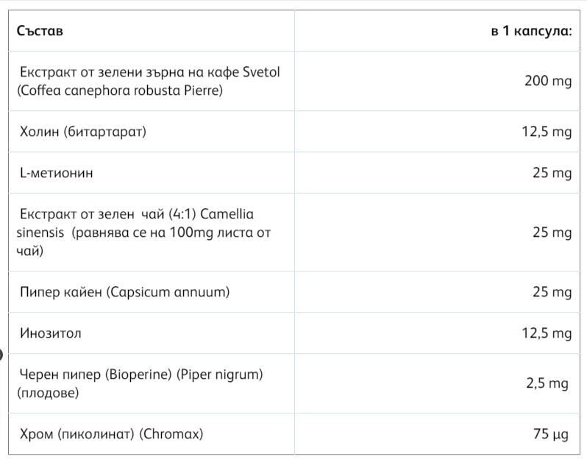Click the Svetol green coffee extract row
The height and width of the screenshot is (462, 587).
[x=294, y=81]
